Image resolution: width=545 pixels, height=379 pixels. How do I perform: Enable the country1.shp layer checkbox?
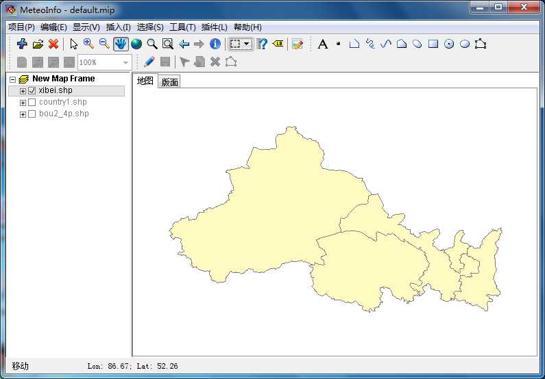(x=32, y=103)
